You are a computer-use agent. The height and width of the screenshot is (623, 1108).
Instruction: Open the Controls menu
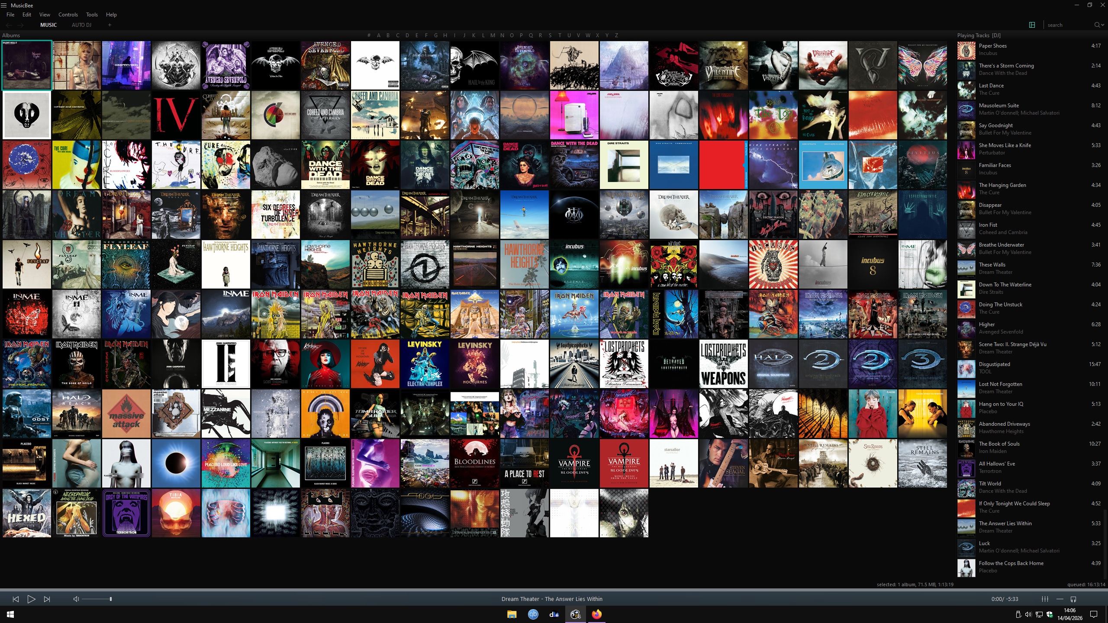point(68,15)
